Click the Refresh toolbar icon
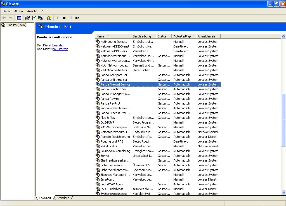 click(x=34, y=18)
